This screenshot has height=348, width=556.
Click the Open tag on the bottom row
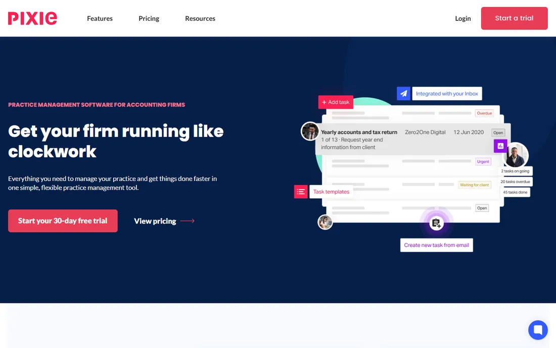pyautogui.click(x=482, y=208)
